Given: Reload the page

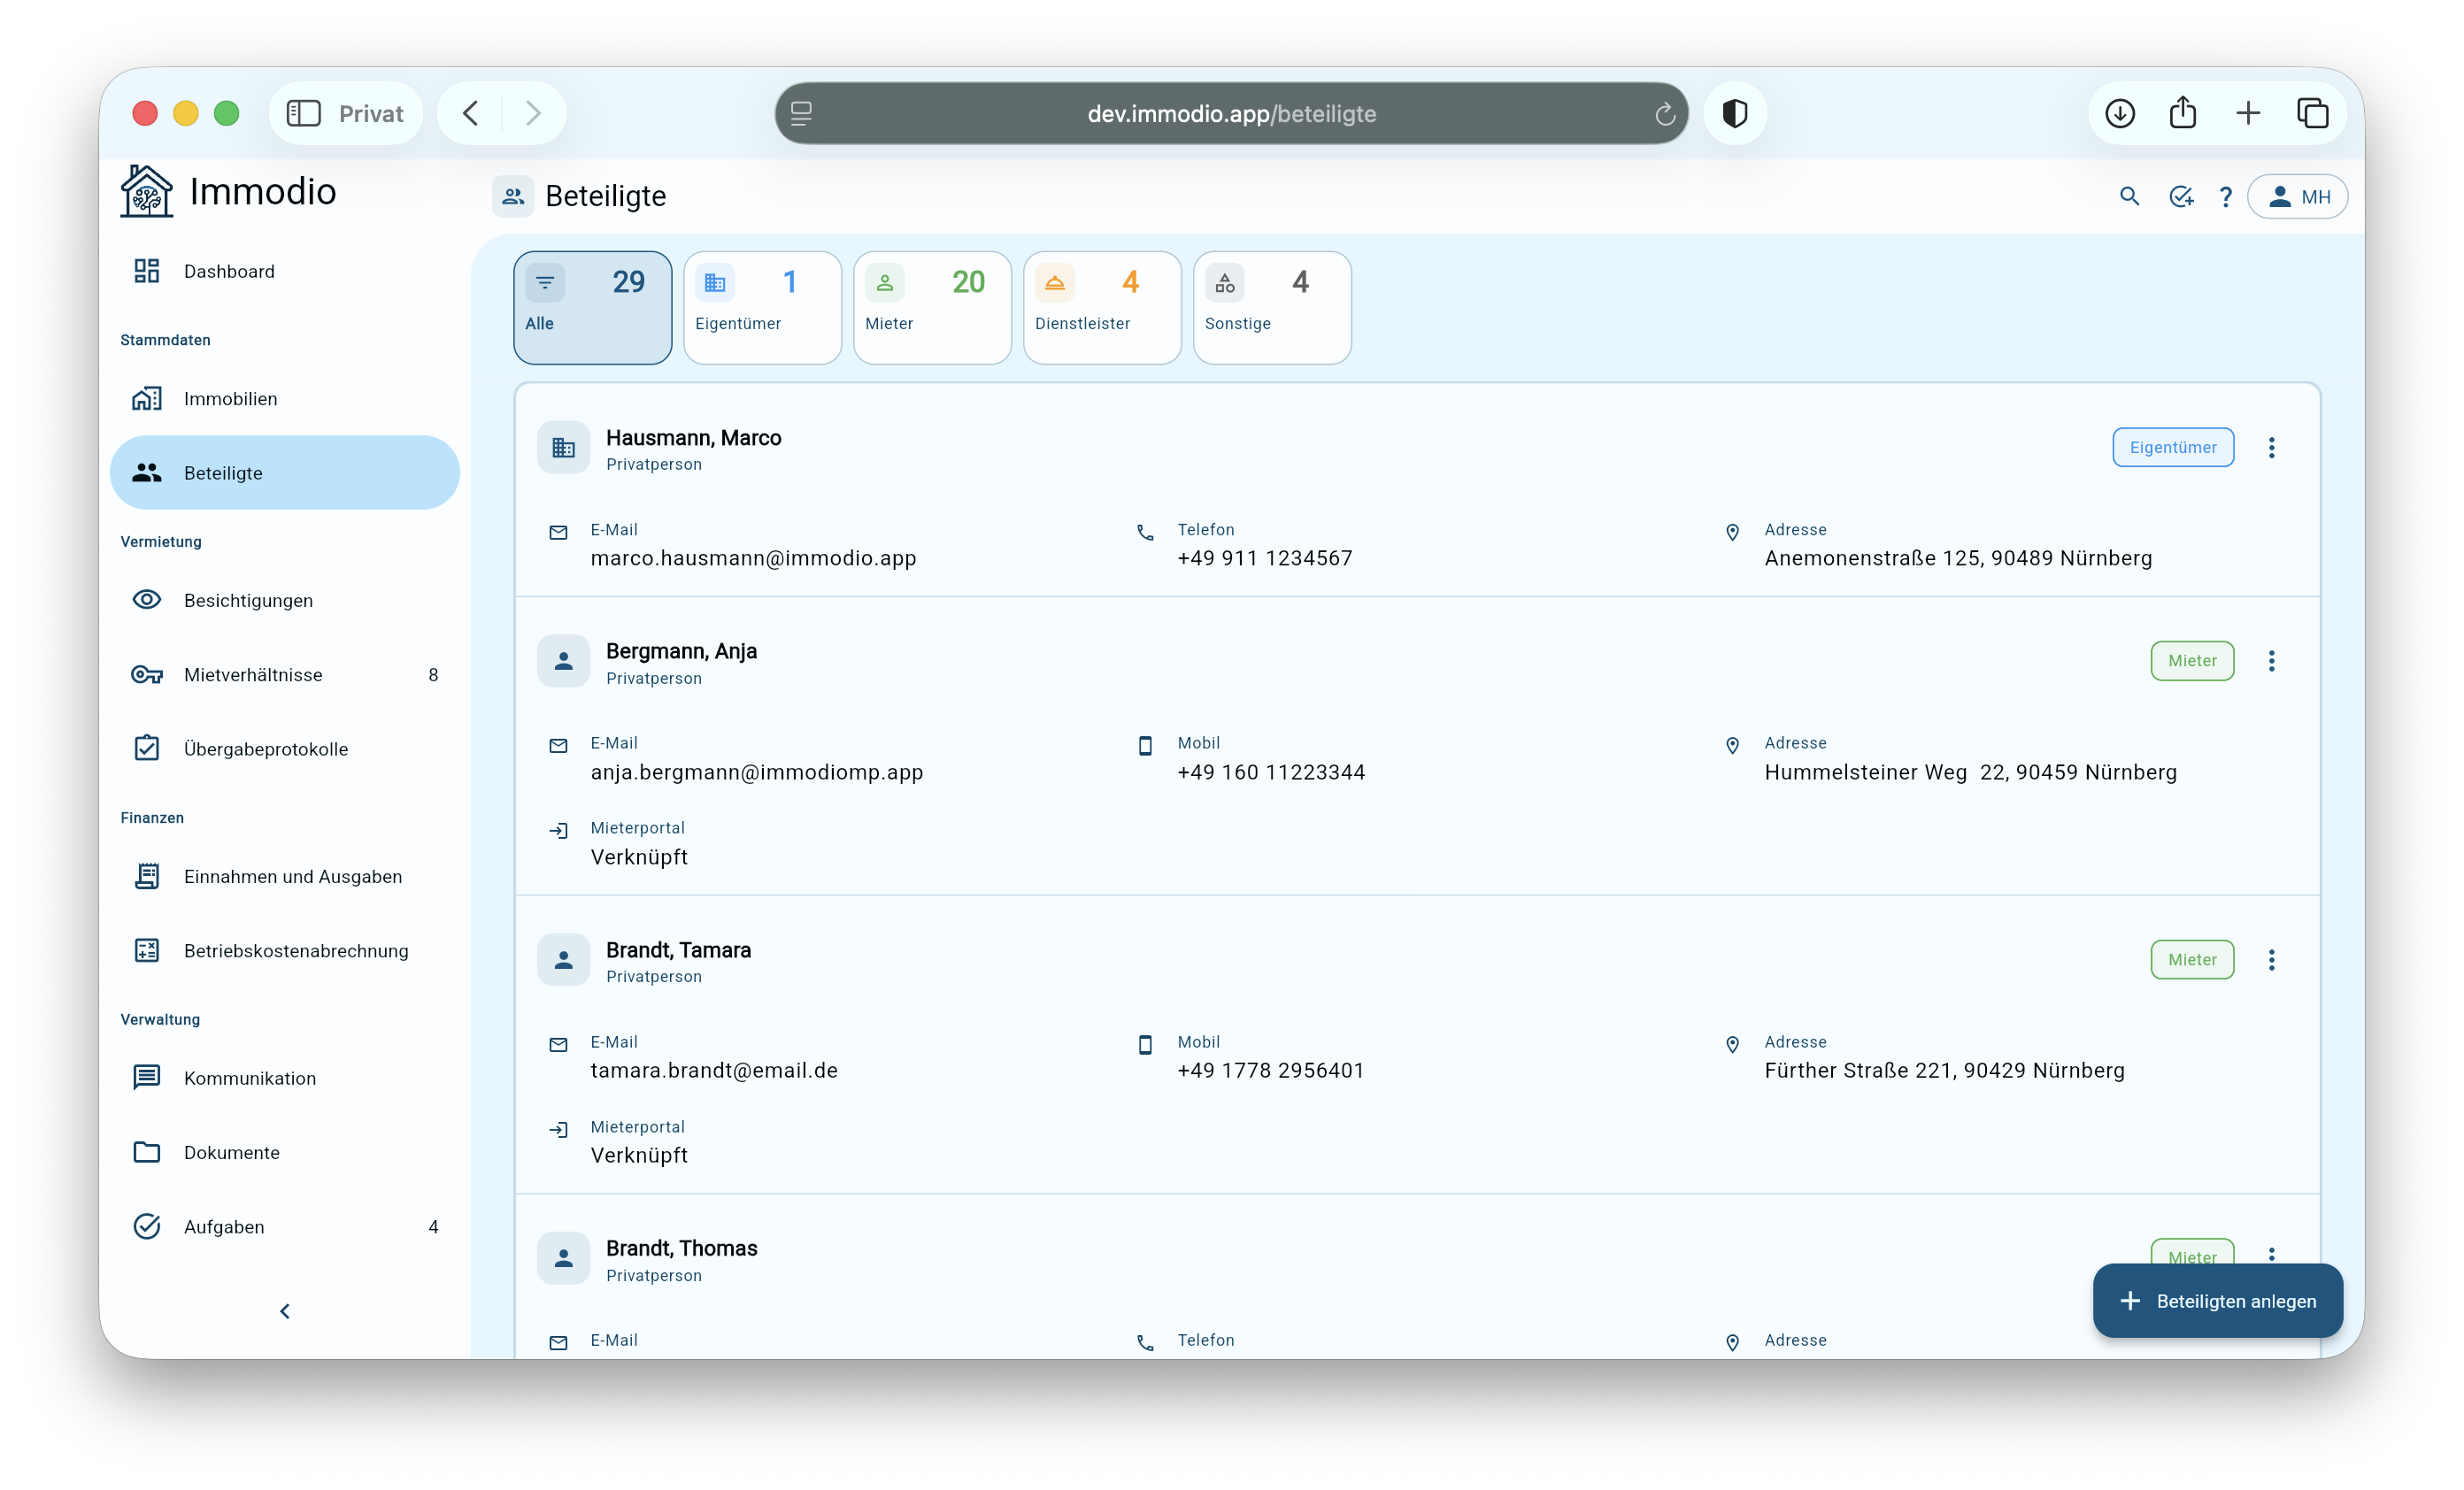Looking at the screenshot, I should pos(1664,114).
